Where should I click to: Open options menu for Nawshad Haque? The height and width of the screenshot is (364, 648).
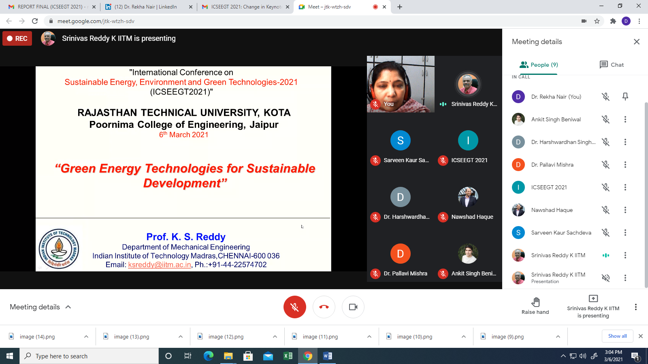pos(625,210)
